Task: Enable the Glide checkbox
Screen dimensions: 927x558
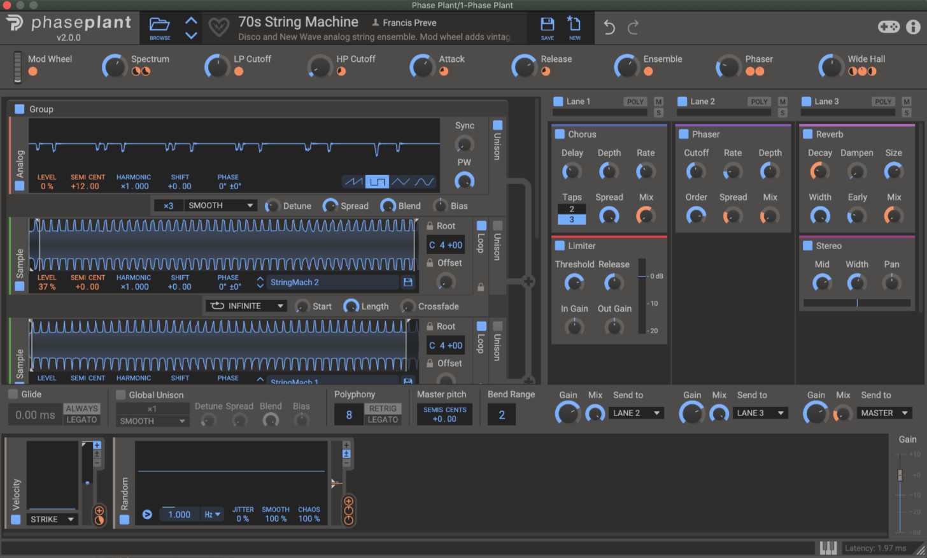Action: [x=13, y=394]
